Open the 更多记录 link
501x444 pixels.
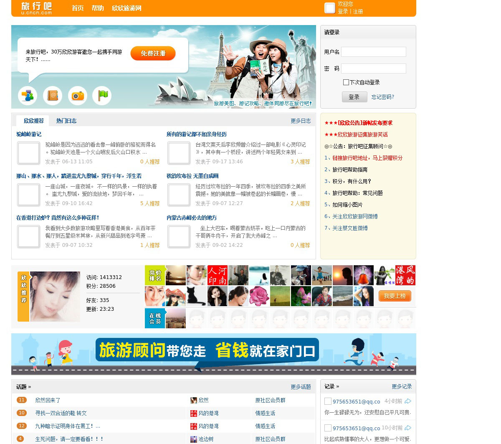402,387
